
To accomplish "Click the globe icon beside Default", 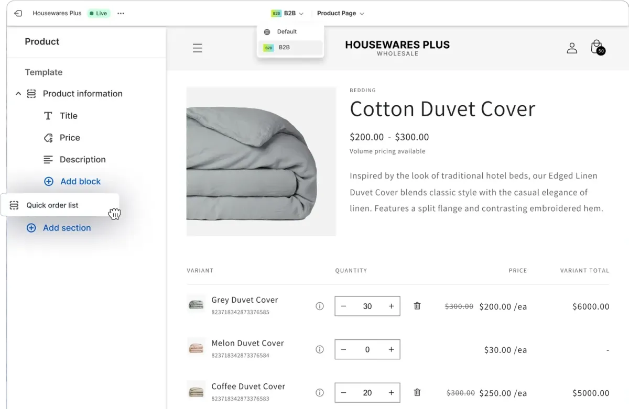I will coord(267,32).
